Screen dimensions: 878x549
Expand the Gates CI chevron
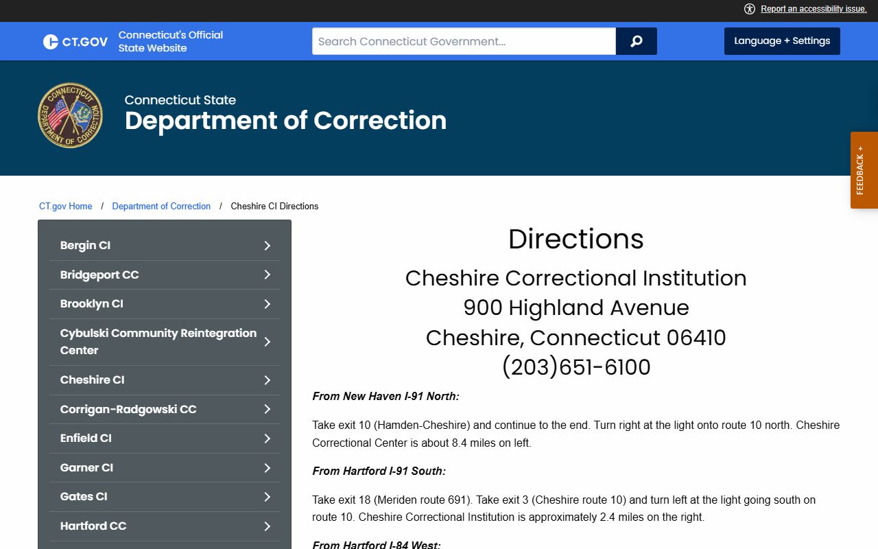[268, 497]
